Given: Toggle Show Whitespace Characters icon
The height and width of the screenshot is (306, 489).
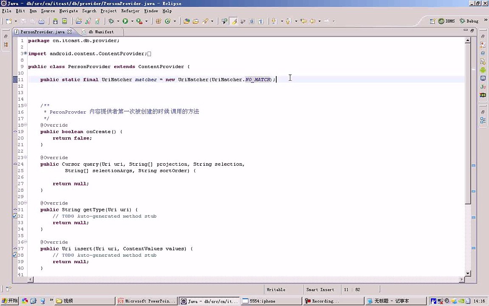Looking at the screenshot, I should point(261,21).
